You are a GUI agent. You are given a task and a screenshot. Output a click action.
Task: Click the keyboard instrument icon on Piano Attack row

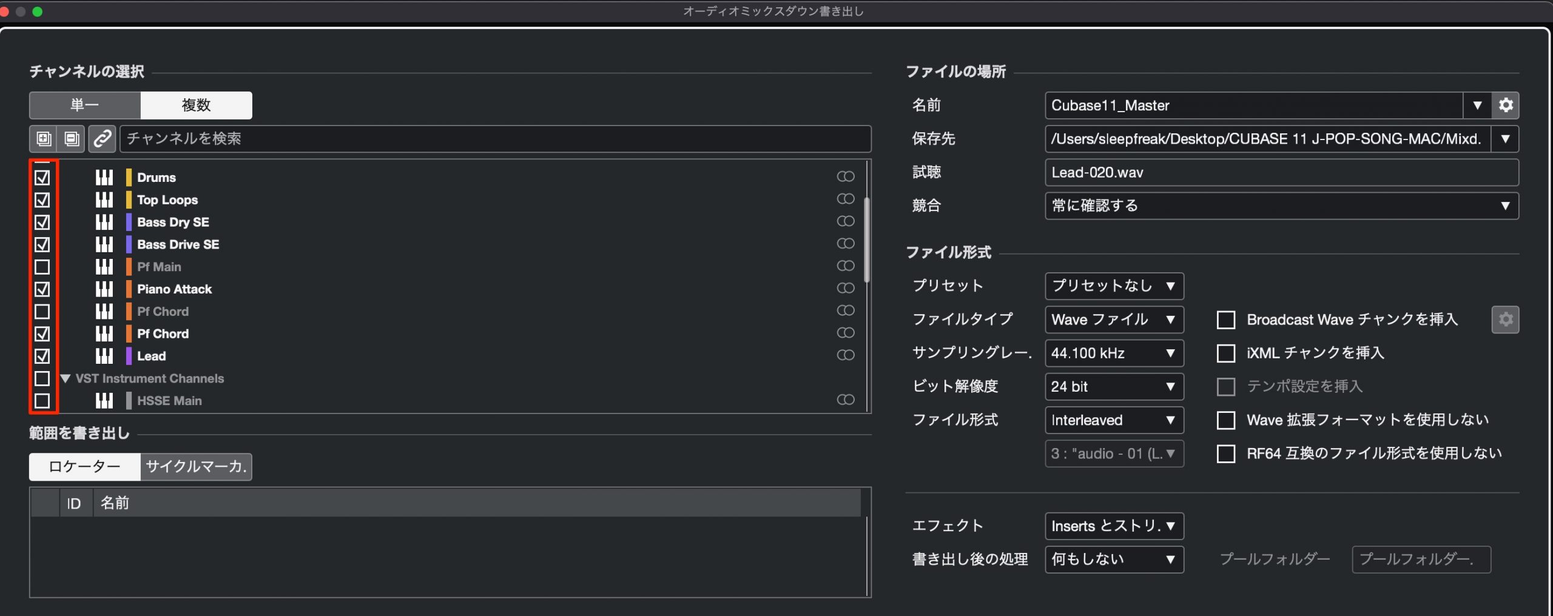coord(104,289)
